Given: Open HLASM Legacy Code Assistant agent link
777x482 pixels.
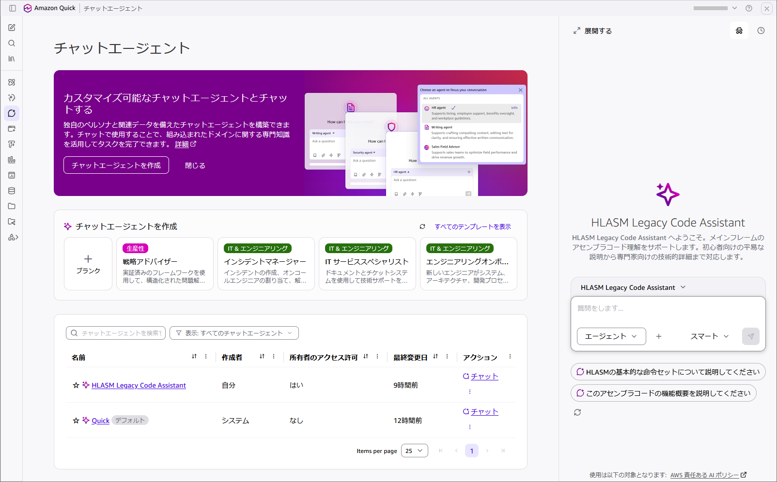Looking at the screenshot, I should [x=139, y=385].
